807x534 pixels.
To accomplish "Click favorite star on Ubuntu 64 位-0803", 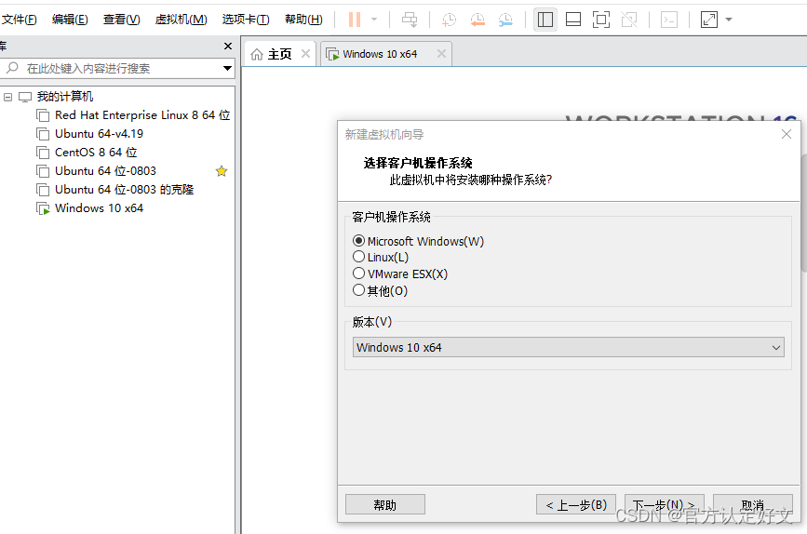I will [x=222, y=171].
